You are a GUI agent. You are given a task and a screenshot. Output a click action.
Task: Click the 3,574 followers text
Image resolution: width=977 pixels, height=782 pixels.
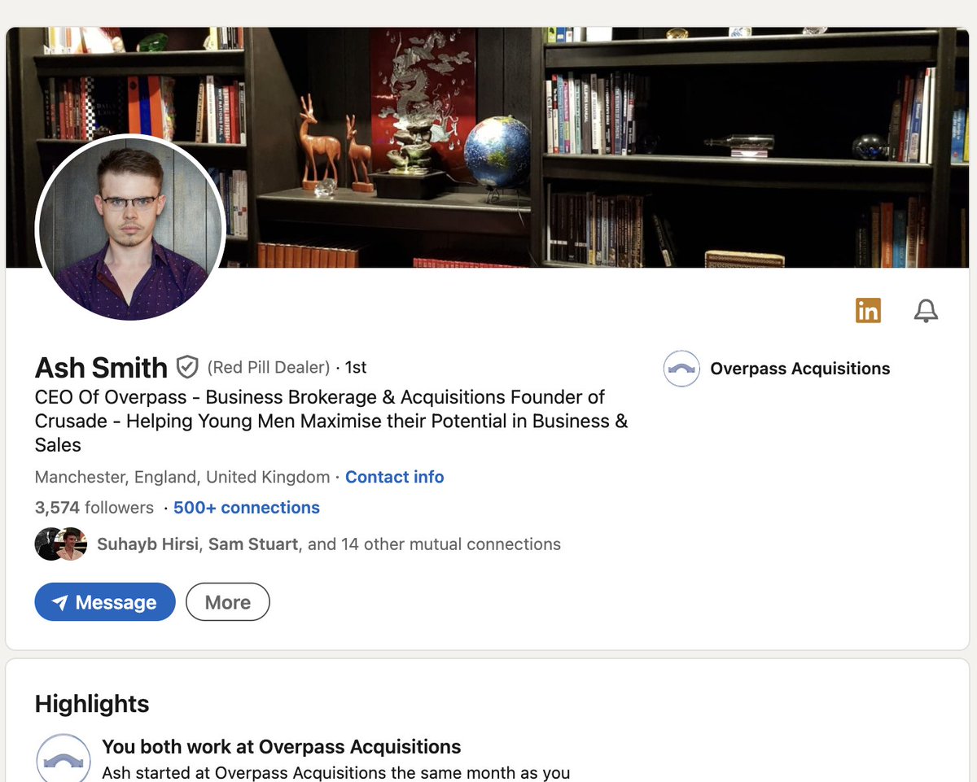coord(94,508)
